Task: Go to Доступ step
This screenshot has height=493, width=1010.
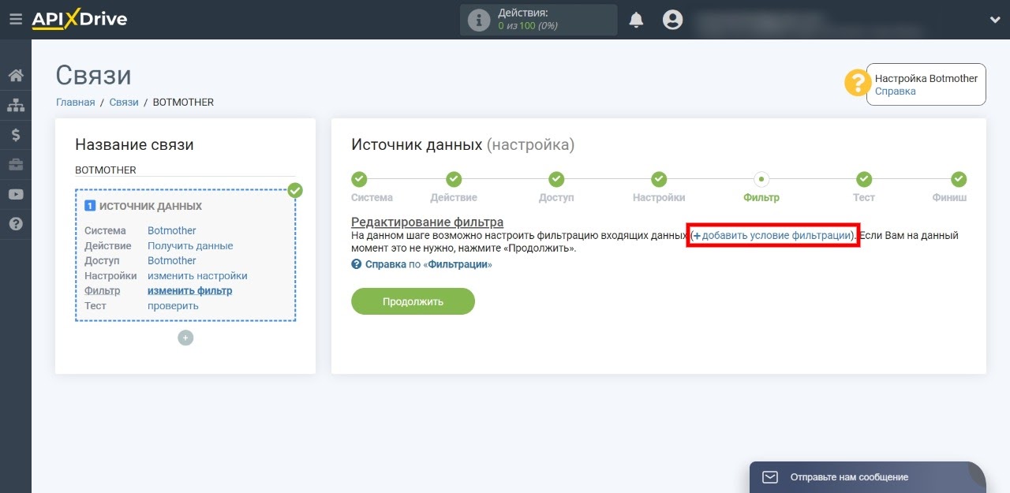Action: point(556,179)
